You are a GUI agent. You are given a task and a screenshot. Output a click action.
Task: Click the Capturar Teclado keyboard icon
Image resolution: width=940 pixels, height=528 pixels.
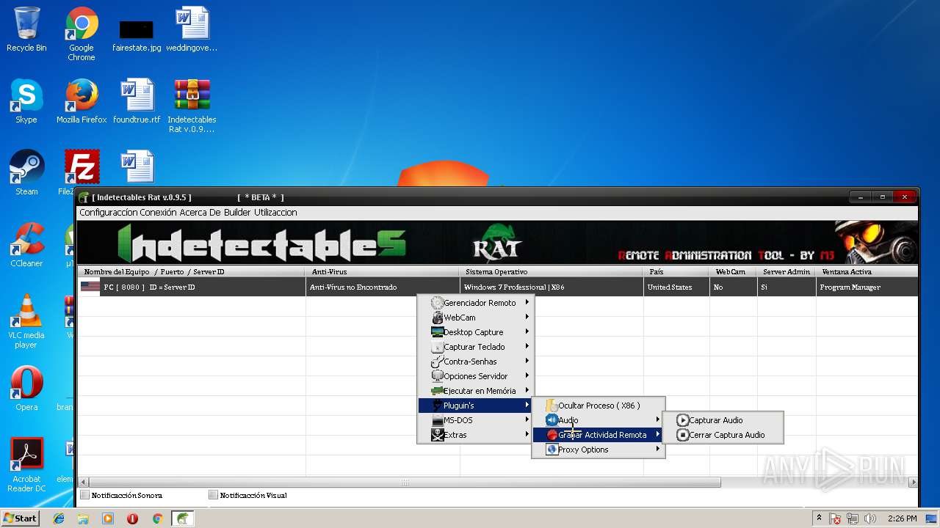[437, 347]
